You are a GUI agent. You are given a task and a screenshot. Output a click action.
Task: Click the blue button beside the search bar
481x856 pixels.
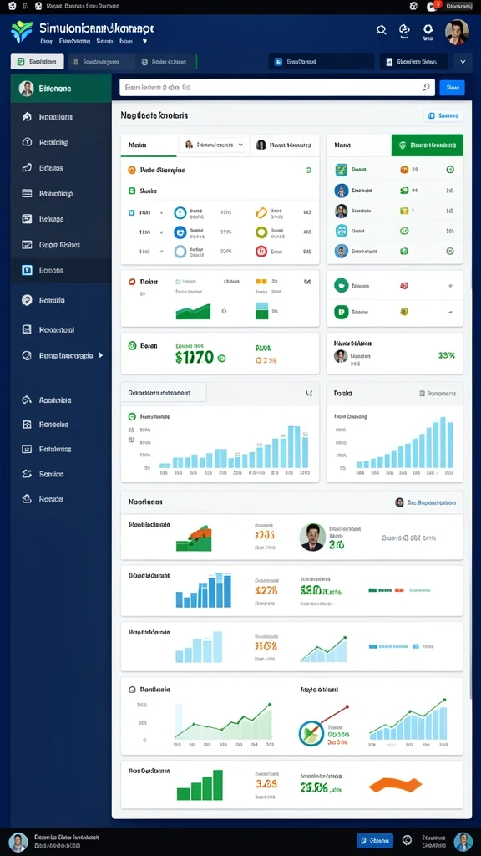452,87
